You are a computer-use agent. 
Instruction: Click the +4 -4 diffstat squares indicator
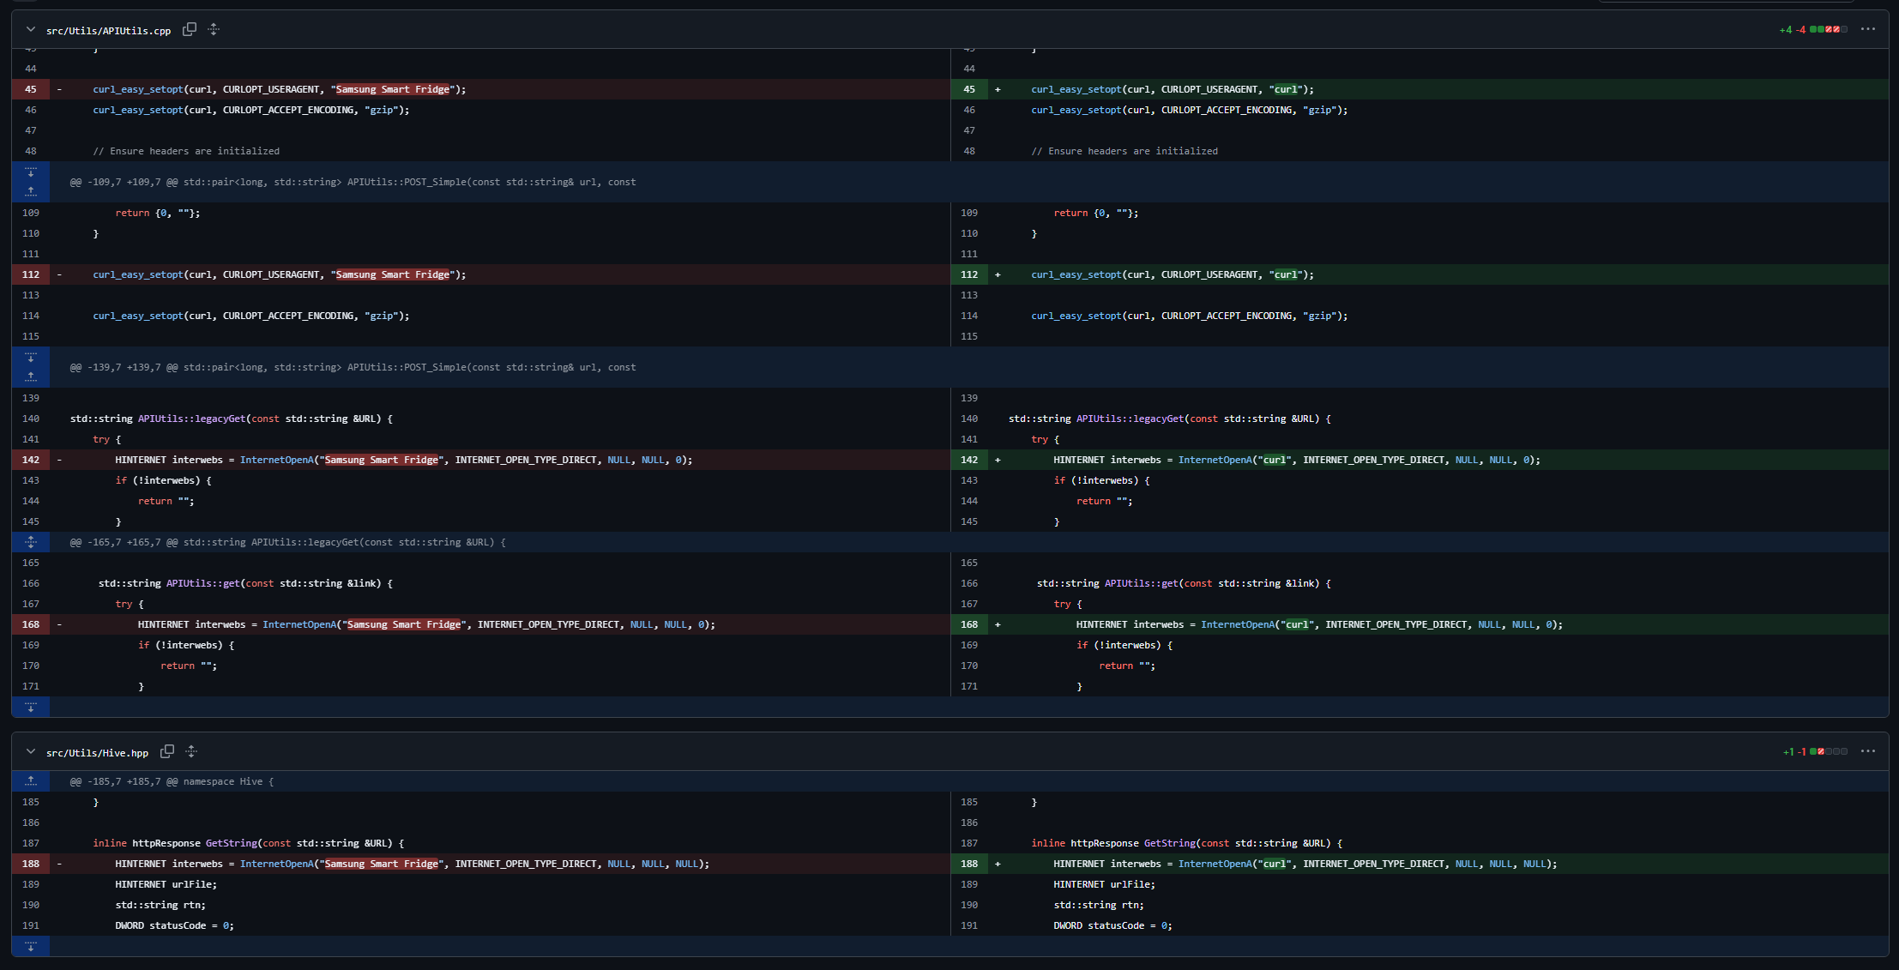(x=1828, y=29)
